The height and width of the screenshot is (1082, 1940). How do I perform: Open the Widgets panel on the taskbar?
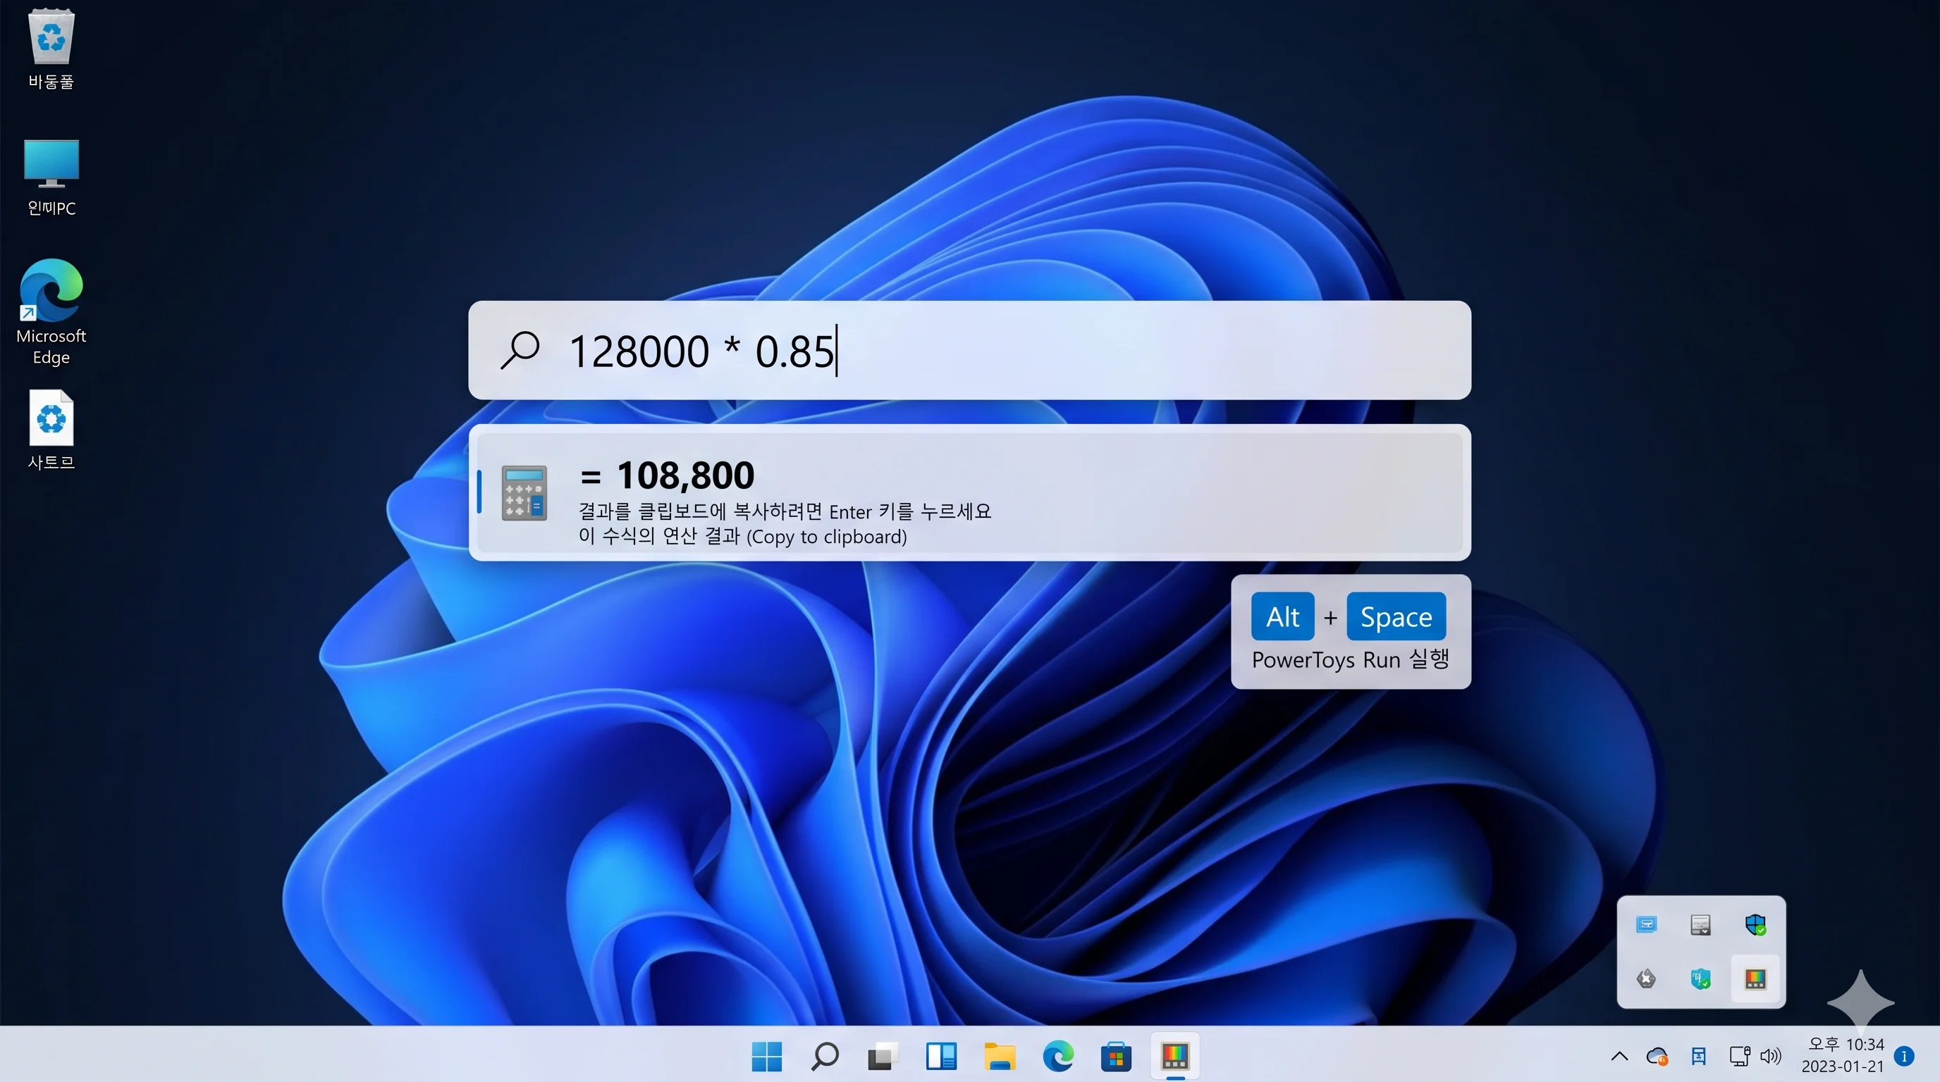[940, 1057]
